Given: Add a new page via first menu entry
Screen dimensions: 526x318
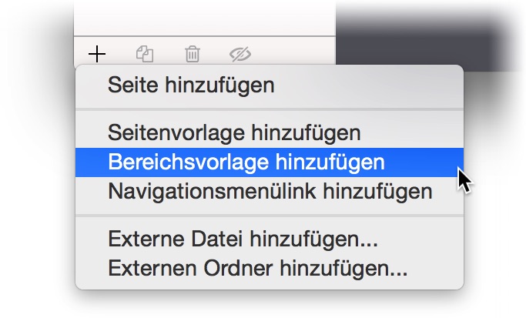Looking at the screenshot, I should [x=191, y=85].
